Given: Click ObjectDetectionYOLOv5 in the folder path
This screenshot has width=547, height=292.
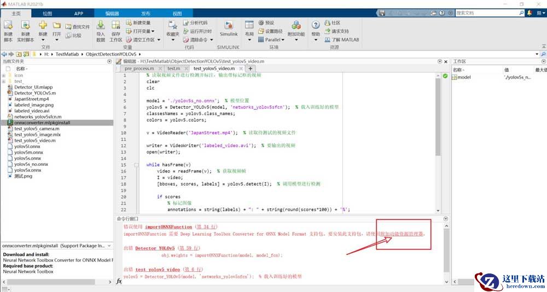Looking at the screenshot, I should click(x=111, y=54).
